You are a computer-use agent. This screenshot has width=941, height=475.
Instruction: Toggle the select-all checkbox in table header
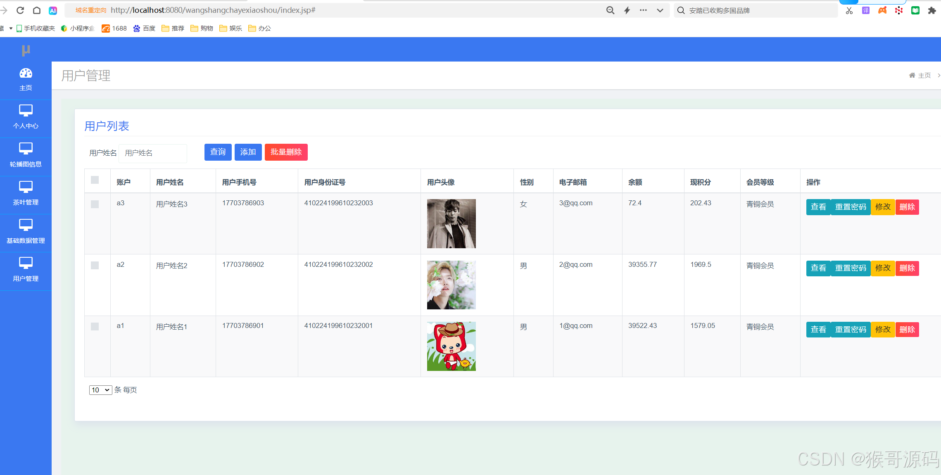click(95, 180)
